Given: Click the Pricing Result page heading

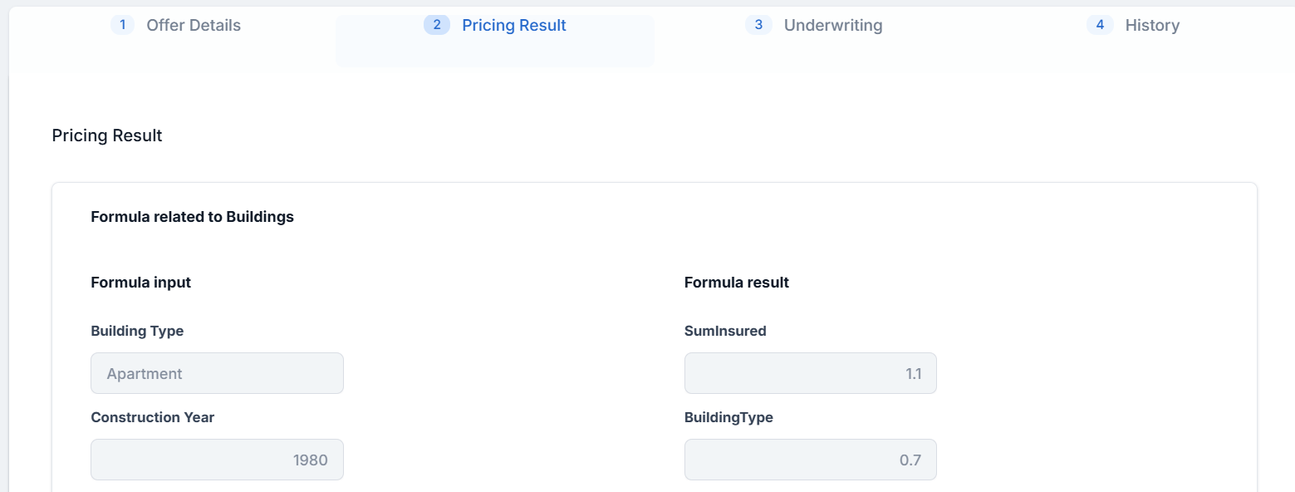Looking at the screenshot, I should point(107,135).
